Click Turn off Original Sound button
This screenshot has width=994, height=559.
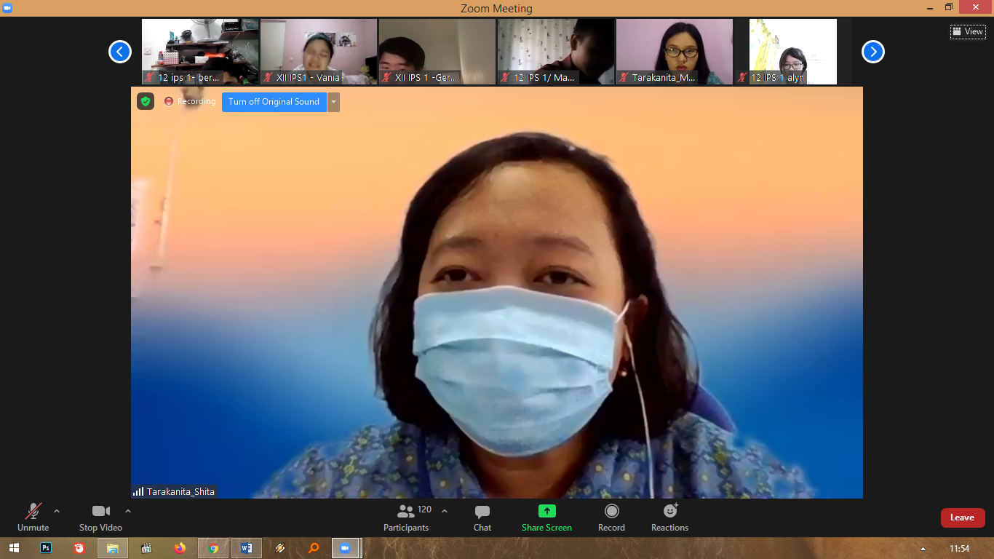pyautogui.click(x=274, y=102)
